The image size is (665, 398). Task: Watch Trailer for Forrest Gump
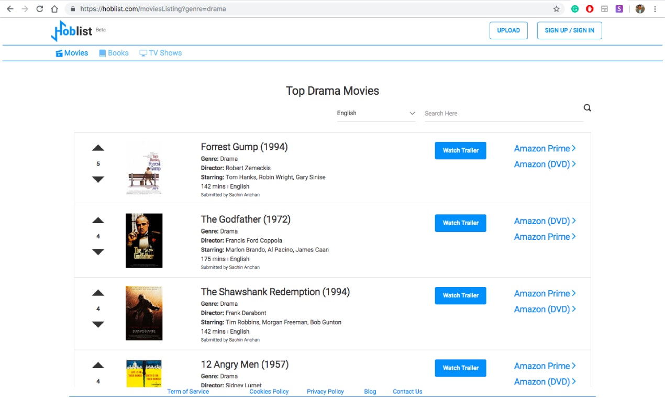[x=460, y=150]
